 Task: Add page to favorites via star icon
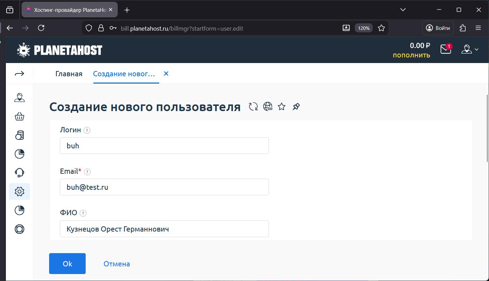click(x=281, y=107)
